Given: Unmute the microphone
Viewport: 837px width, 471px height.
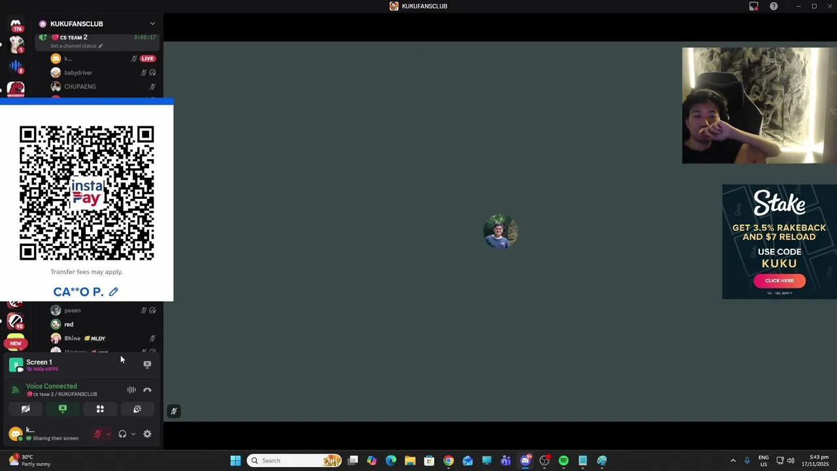Looking at the screenshot, I should [97, 434].
